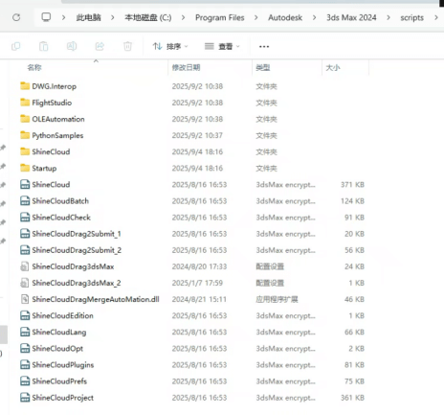The image size is (444, 415).
Task: Select the FlightStudio folder icon
Action: (25, 103)
